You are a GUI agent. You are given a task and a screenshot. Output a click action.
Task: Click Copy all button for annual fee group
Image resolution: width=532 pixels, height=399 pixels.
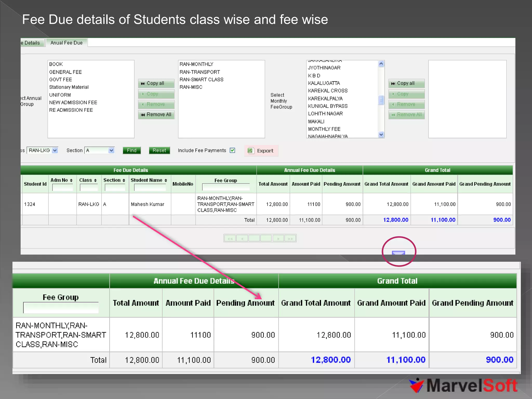point(156,83)
